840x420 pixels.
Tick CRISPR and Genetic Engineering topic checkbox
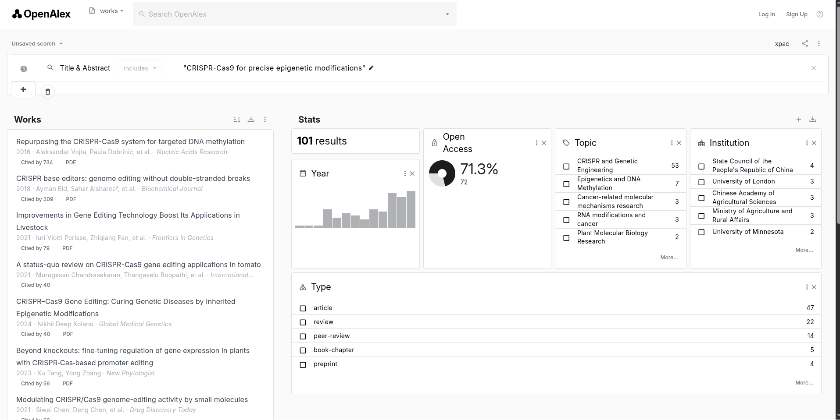pos(566,166)
